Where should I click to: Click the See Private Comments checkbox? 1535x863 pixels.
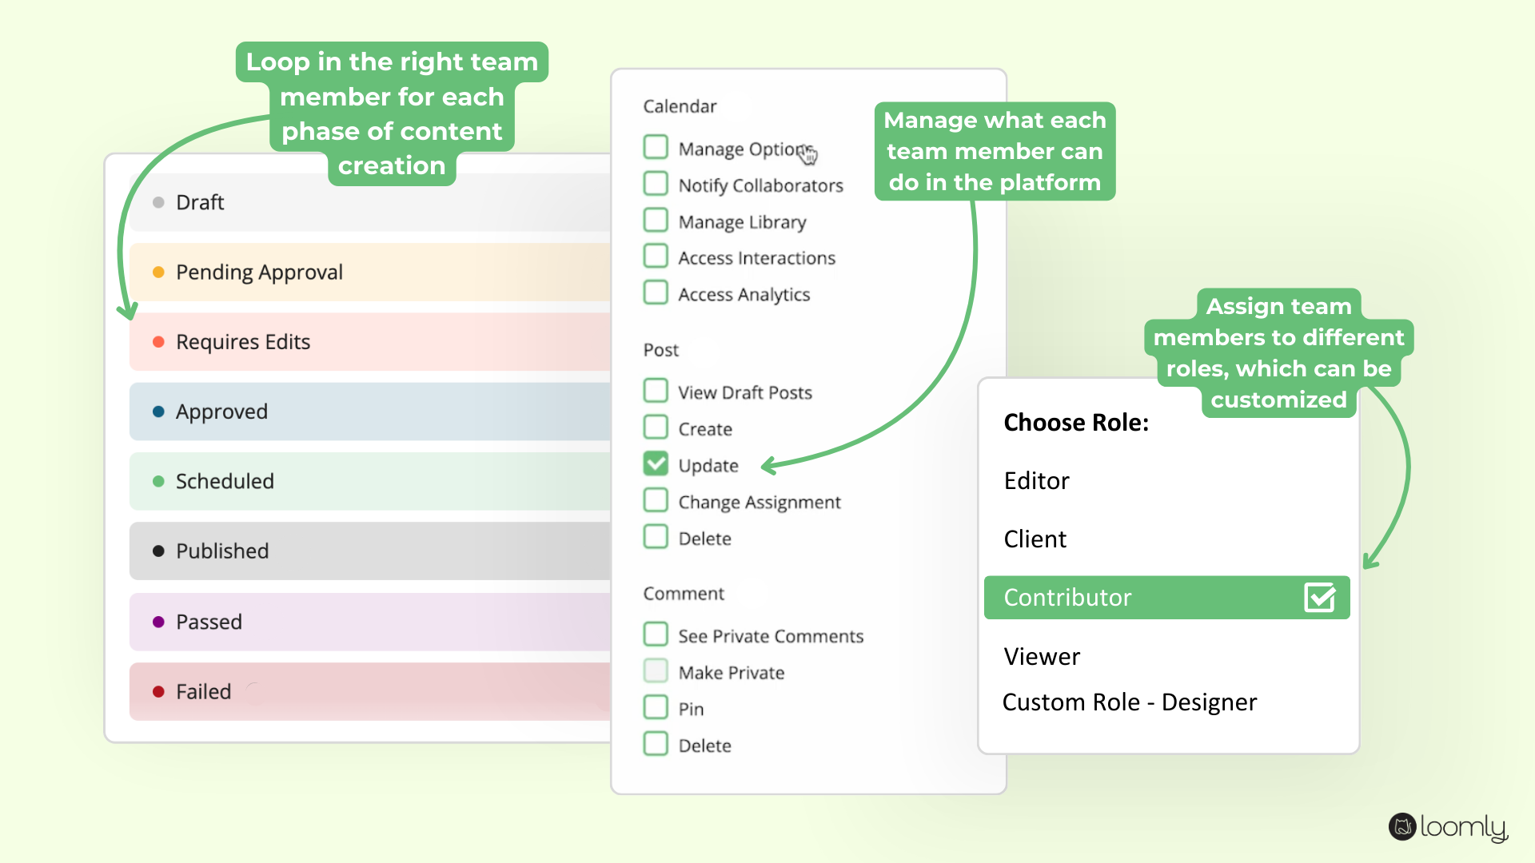654,634
